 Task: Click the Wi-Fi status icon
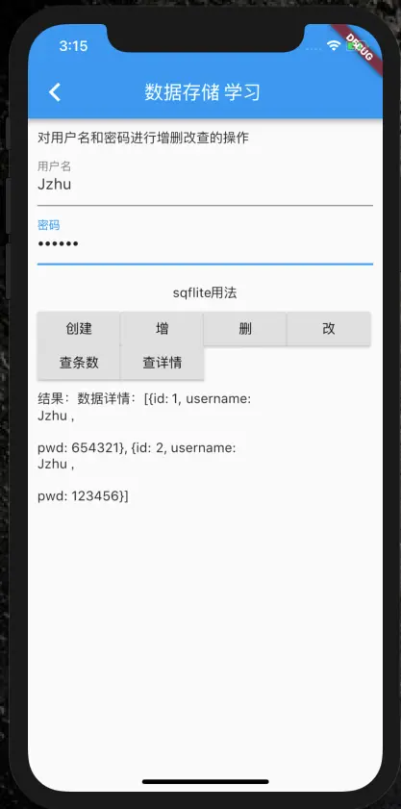coord(334,46)
